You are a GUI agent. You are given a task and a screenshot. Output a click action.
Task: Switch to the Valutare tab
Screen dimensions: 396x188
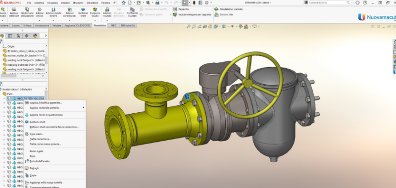coord(56,26)
